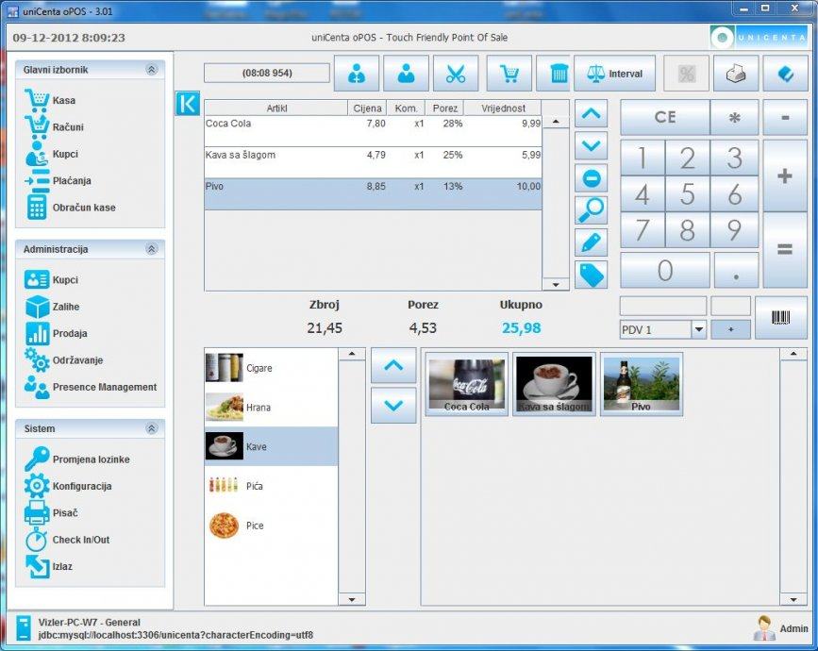This screenshot has width=818, height=651.
Task: Select the Pice category in list
Action: coord(255,526)
